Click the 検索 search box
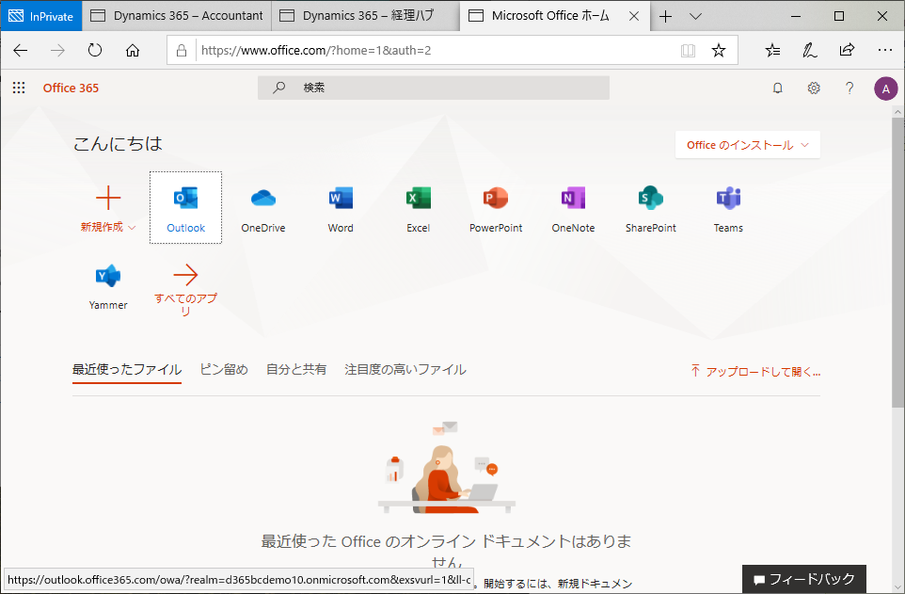The height and width of the screenshot is (594, 905). [x=434, y=88]
